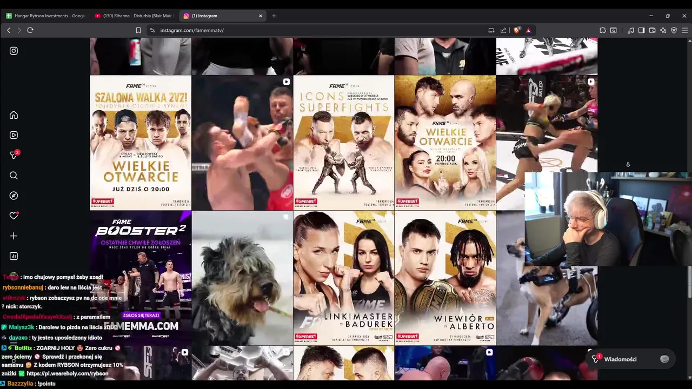Viewport: 692px width, 389px height.
Task: Select the (1) Instagram tab
Action: point(222,16)
